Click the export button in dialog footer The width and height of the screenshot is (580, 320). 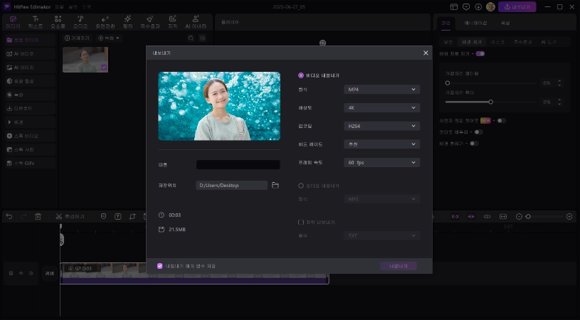click(399, 266)
